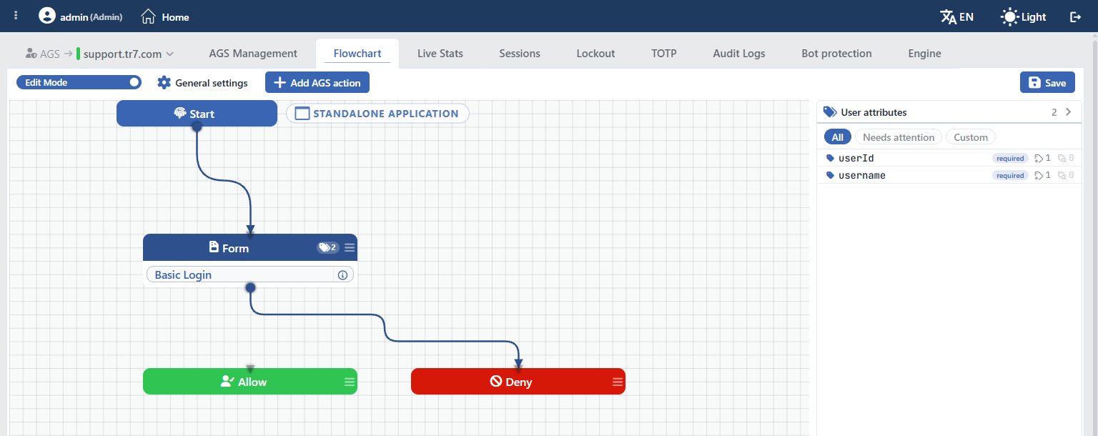This screenshot has height=436, width=1098.
Task: Toggle the Light theme sun icon
Action: tap(1009, 16)
